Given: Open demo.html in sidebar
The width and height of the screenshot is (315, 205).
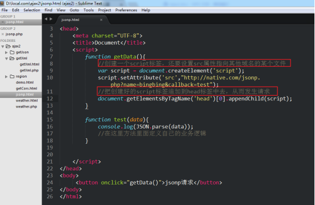Looking at the screenshot, I should coord(24,83).
